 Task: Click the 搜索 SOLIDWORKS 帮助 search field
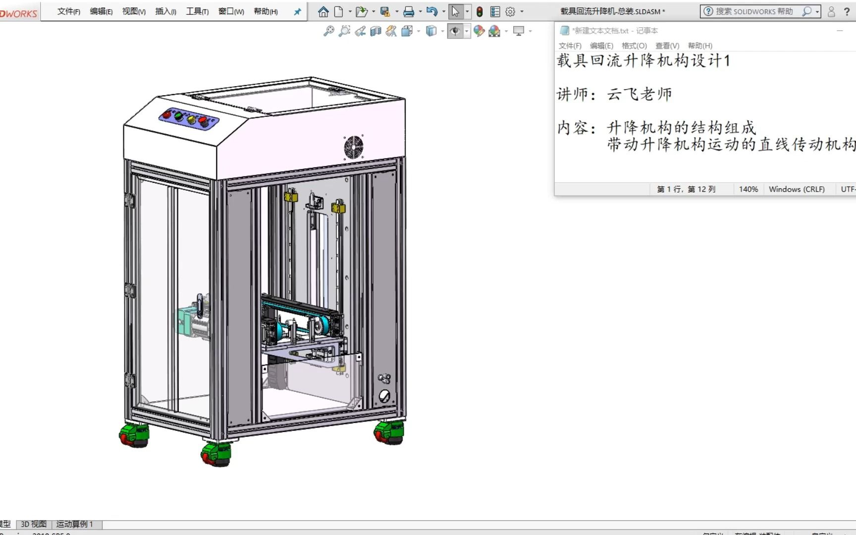[754, 11]
